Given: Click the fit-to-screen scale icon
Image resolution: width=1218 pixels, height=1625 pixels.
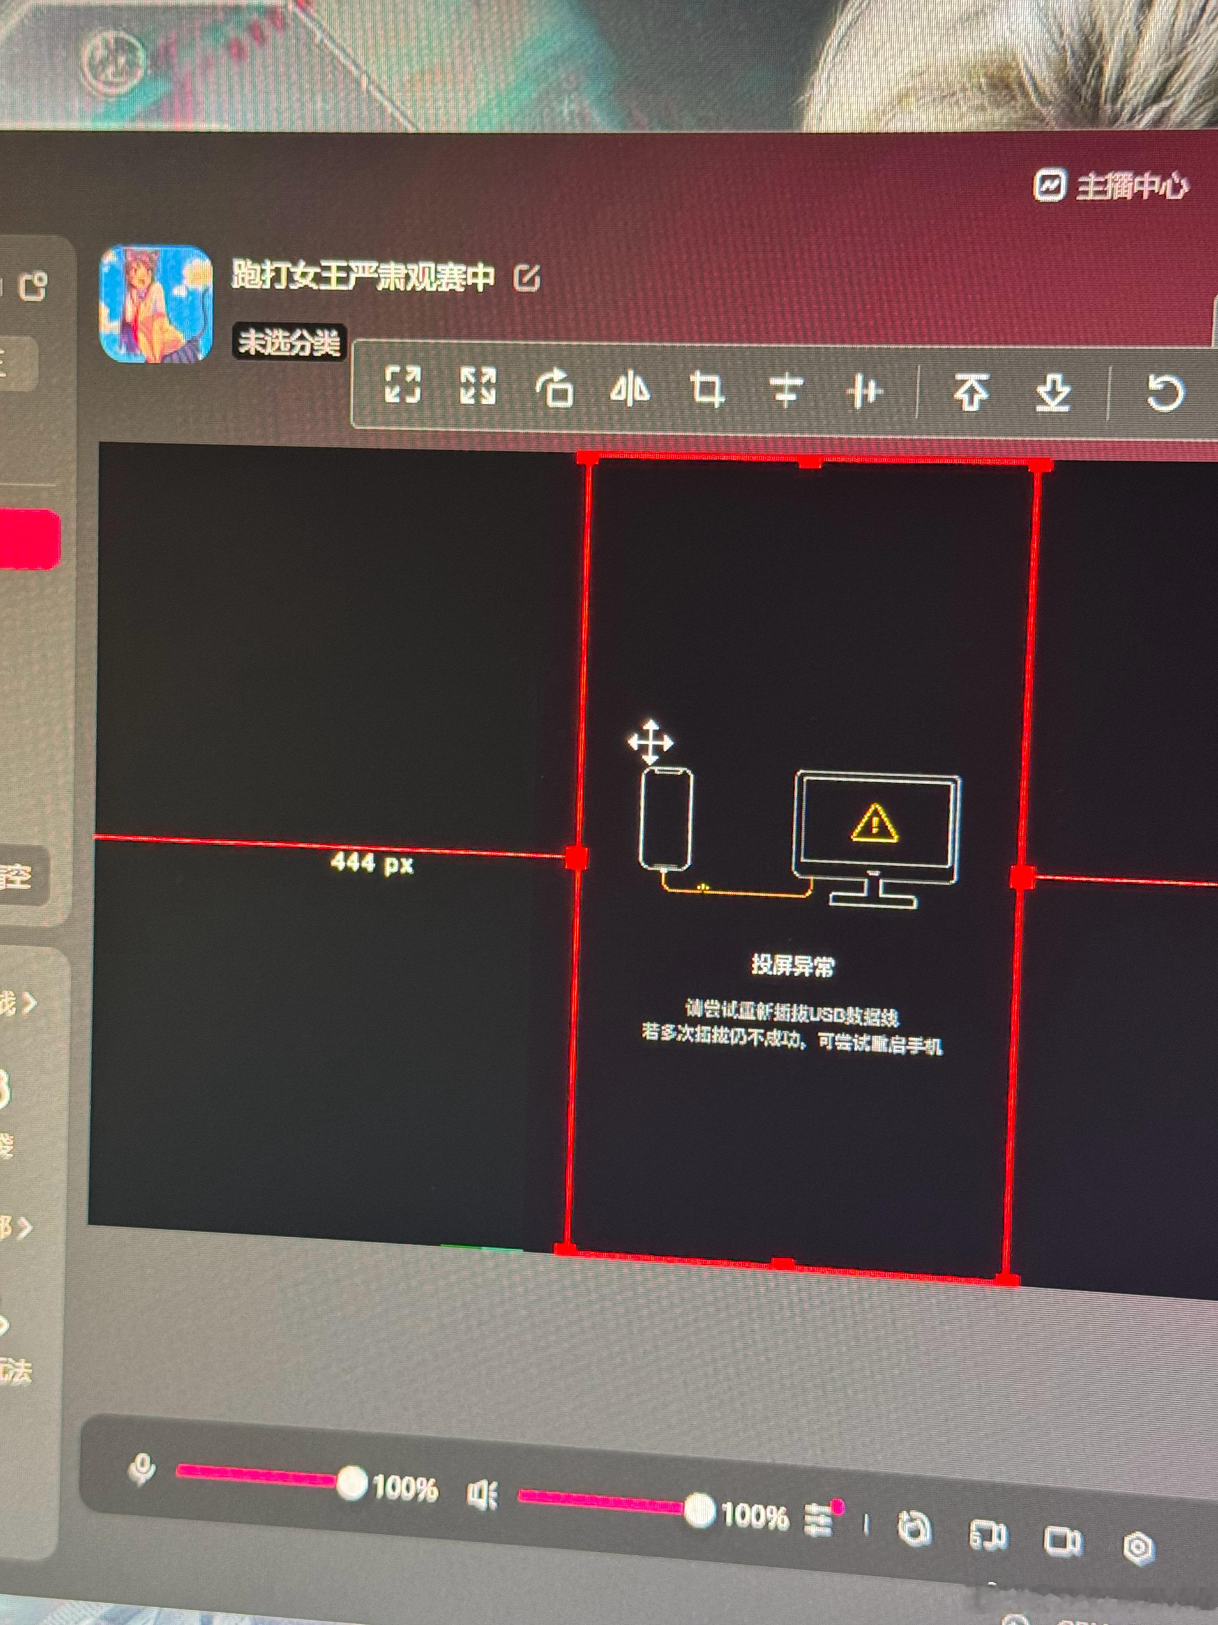Looking at the screenshot, I should tap(403, 384).
